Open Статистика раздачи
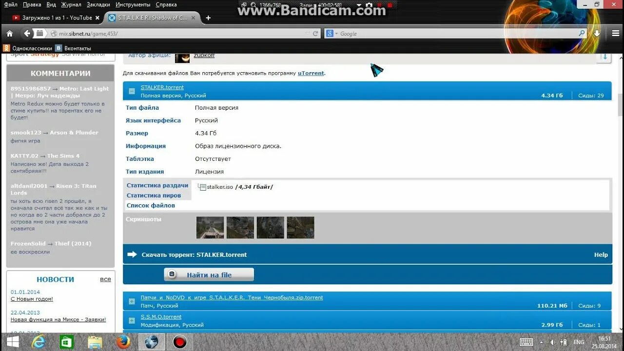 coord(157,185)
